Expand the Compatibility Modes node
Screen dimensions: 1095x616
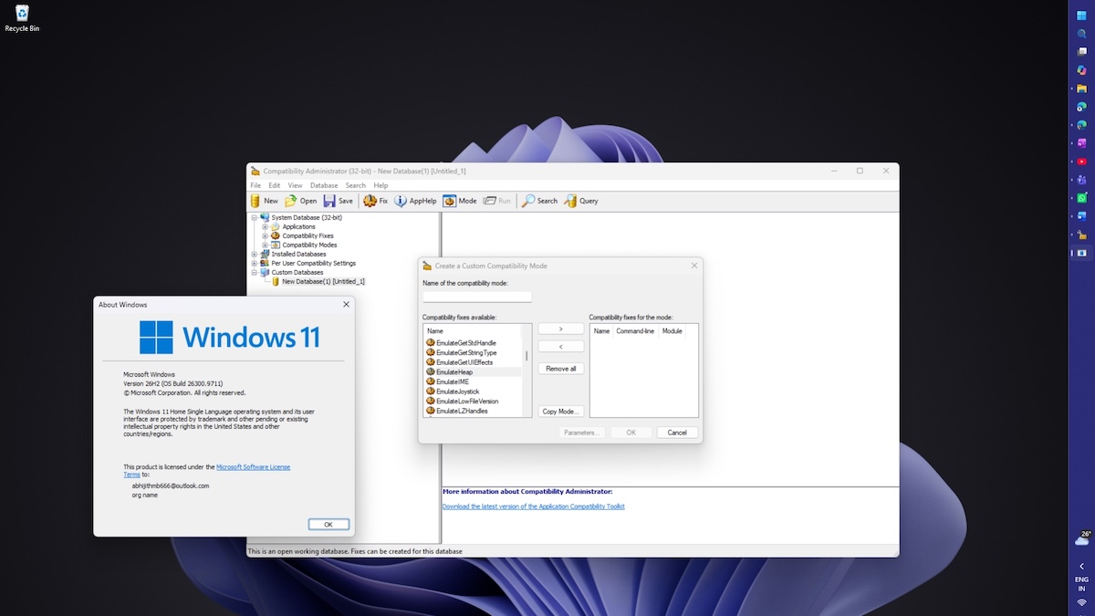265,245
